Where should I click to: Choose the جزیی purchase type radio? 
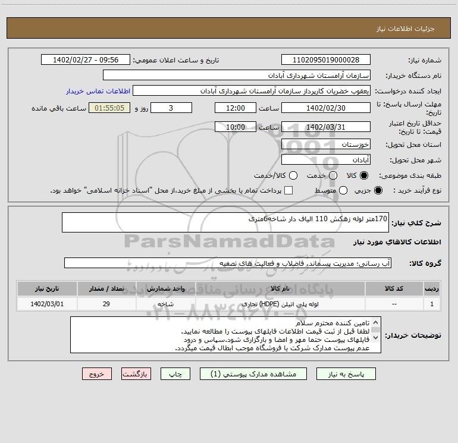click(378, 190)
